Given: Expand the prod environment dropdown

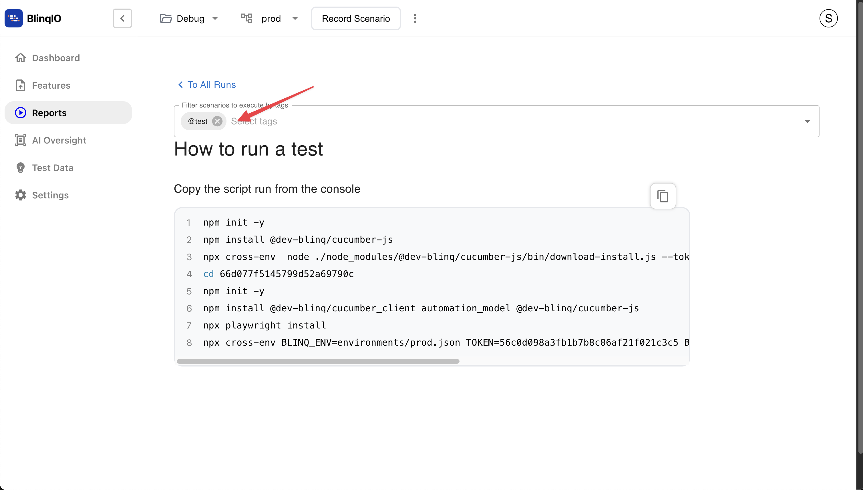Looking at the screenshot, I should pyautogui.click(x=269, y=19).
